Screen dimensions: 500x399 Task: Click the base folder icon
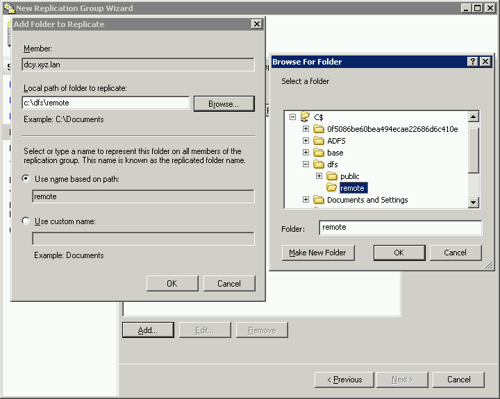click(x=319, y=153)
